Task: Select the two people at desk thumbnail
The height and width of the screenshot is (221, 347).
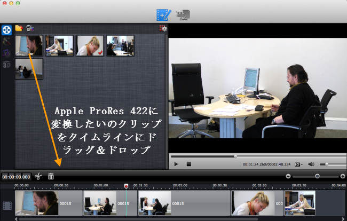Action: coord(120,45)
